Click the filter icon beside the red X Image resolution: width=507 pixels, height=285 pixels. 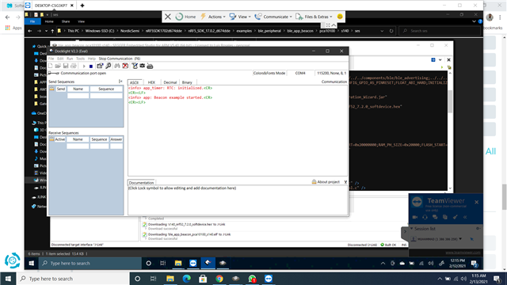[x=135, y=66]
